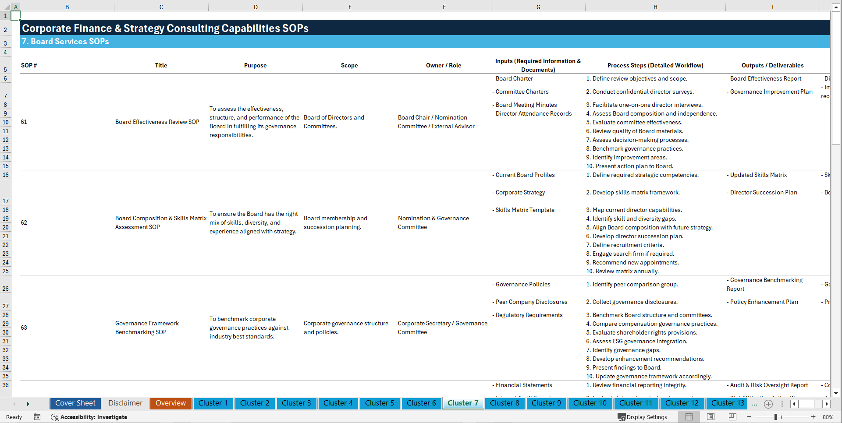Image resolution: width=842 pixels, height=423 pixels.
Task: Click the previous-sheet navigation arrow
Action: tap(14, 404)
